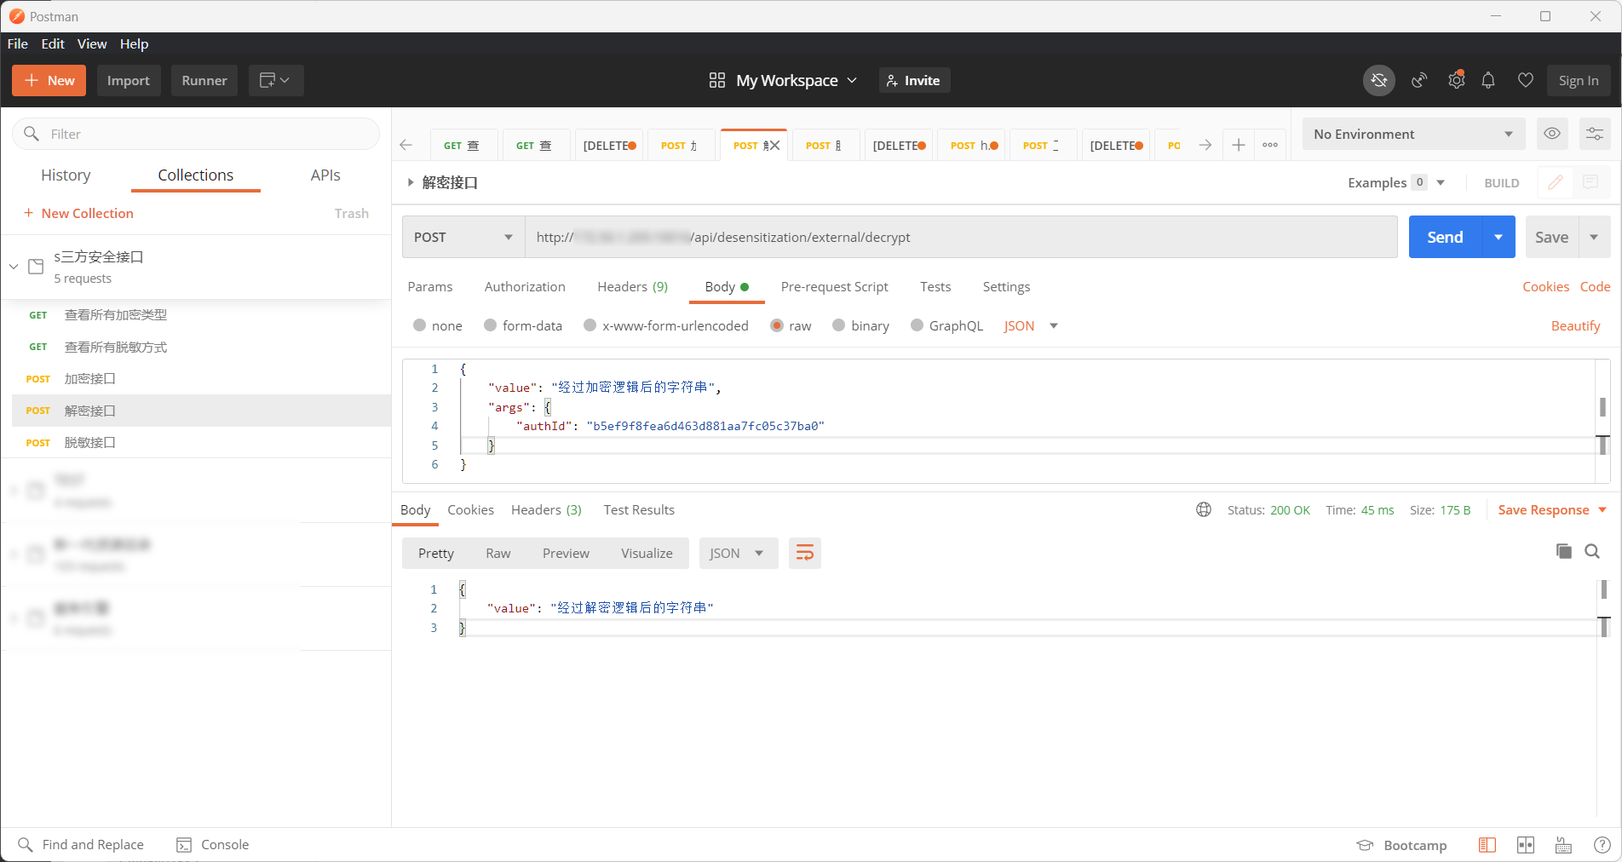
Task: Select the form-data body type
Action: 491,325
